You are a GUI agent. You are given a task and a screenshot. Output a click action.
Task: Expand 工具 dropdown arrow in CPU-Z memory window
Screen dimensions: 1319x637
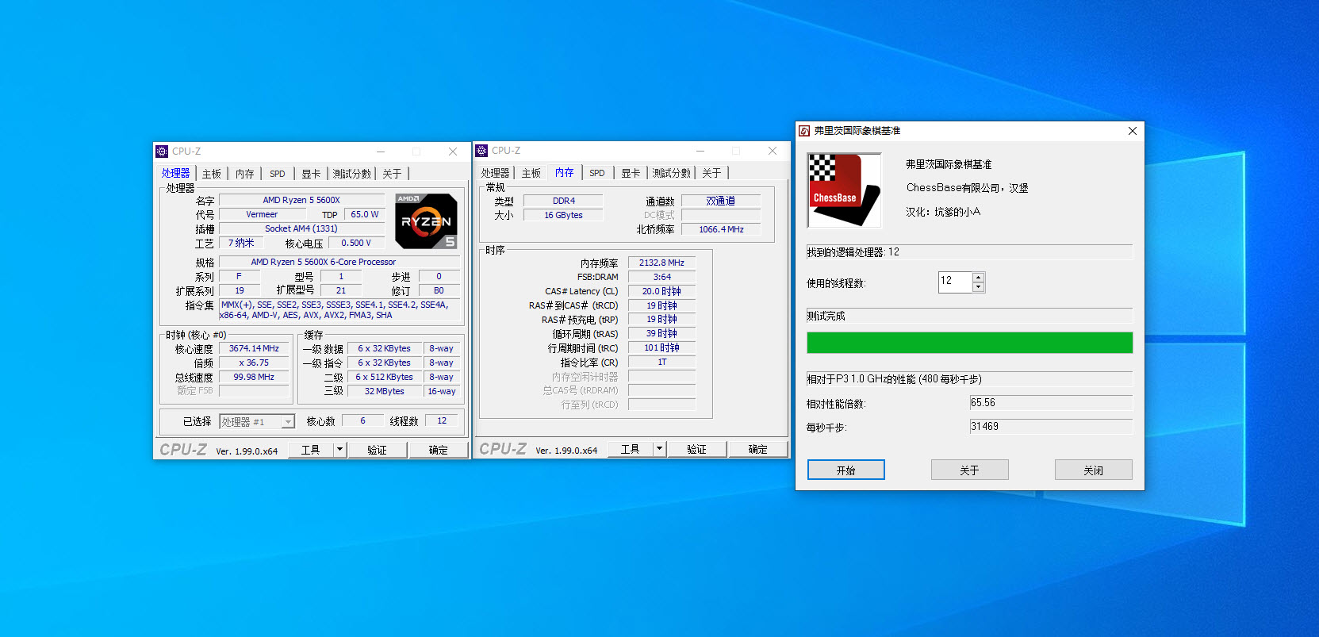pyautogui.click(x=659, y=449)
